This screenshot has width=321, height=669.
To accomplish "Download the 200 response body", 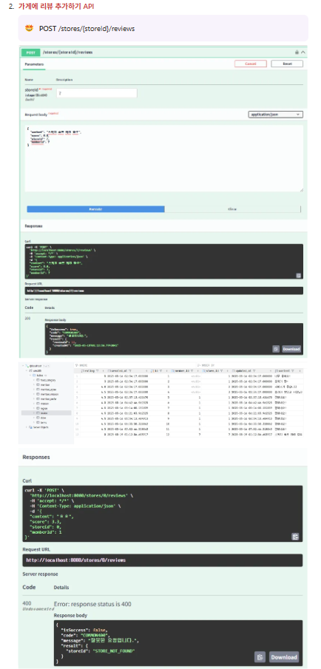I will click(x=291, y=349).
